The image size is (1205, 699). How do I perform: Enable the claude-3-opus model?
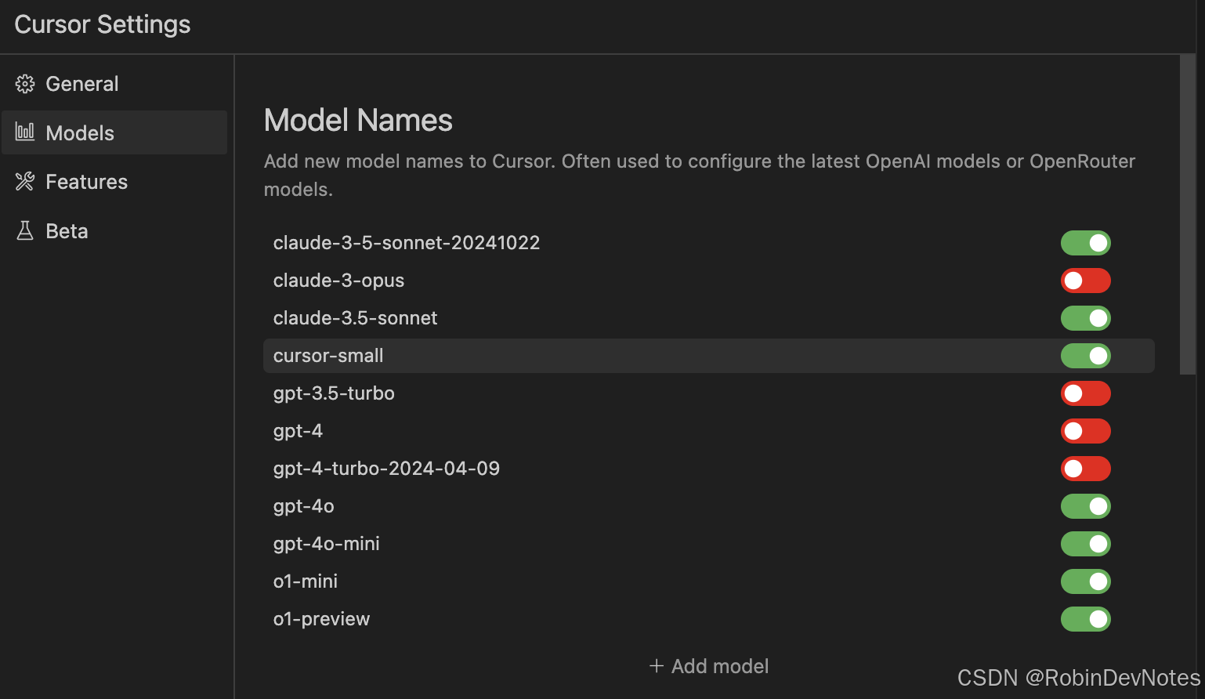(x=1085, y=281)
